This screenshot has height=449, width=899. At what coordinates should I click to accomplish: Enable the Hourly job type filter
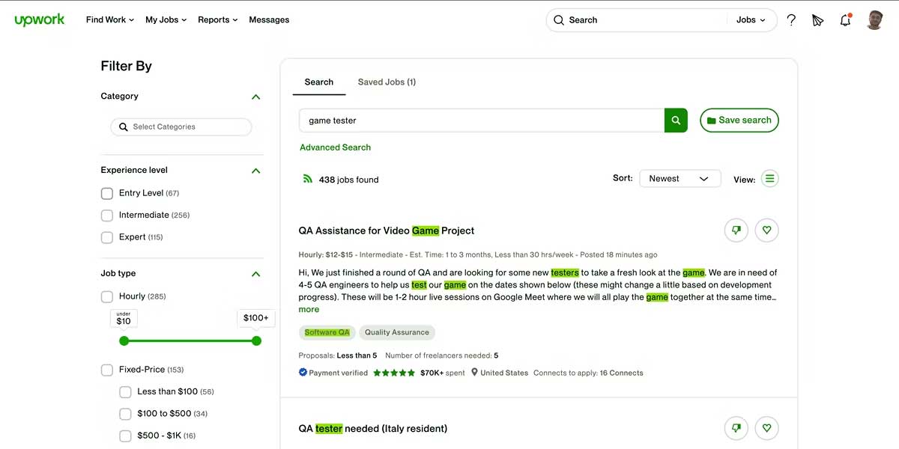tap(107, 296)
